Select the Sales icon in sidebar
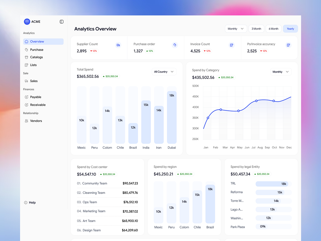 [x=26, y=81]
